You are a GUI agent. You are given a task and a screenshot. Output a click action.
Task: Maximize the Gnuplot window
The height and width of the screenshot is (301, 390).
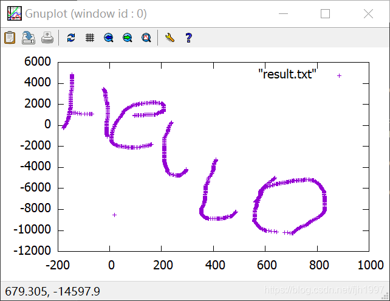click(x=326, y=14)
